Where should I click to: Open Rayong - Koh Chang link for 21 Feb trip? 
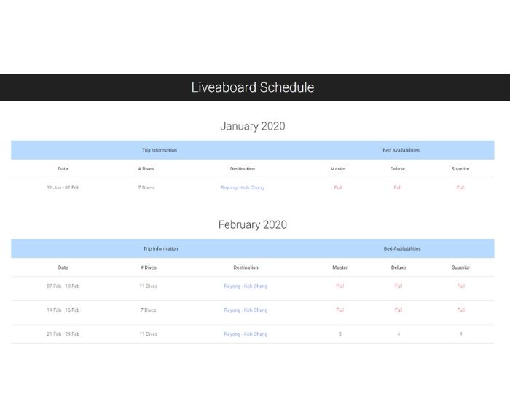[246, 334]
